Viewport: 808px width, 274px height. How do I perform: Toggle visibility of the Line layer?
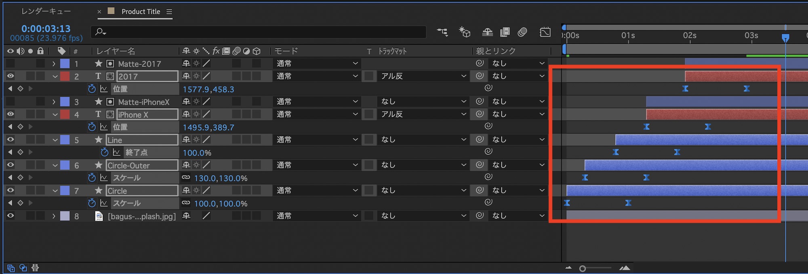tap(11, 140)
